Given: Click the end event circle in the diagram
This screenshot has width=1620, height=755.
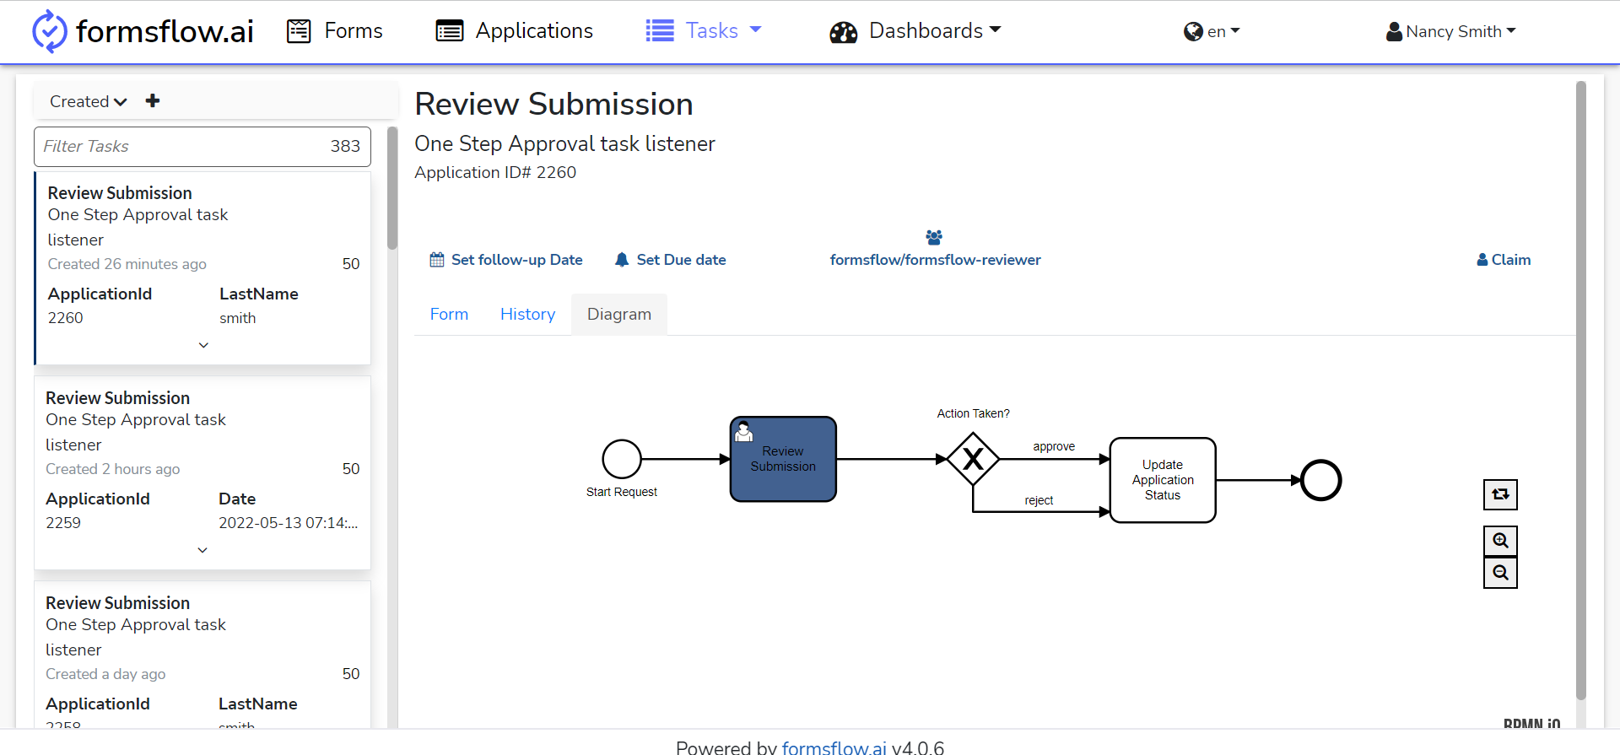Looking at the screenshot, I should click(x=1321, y=480).
